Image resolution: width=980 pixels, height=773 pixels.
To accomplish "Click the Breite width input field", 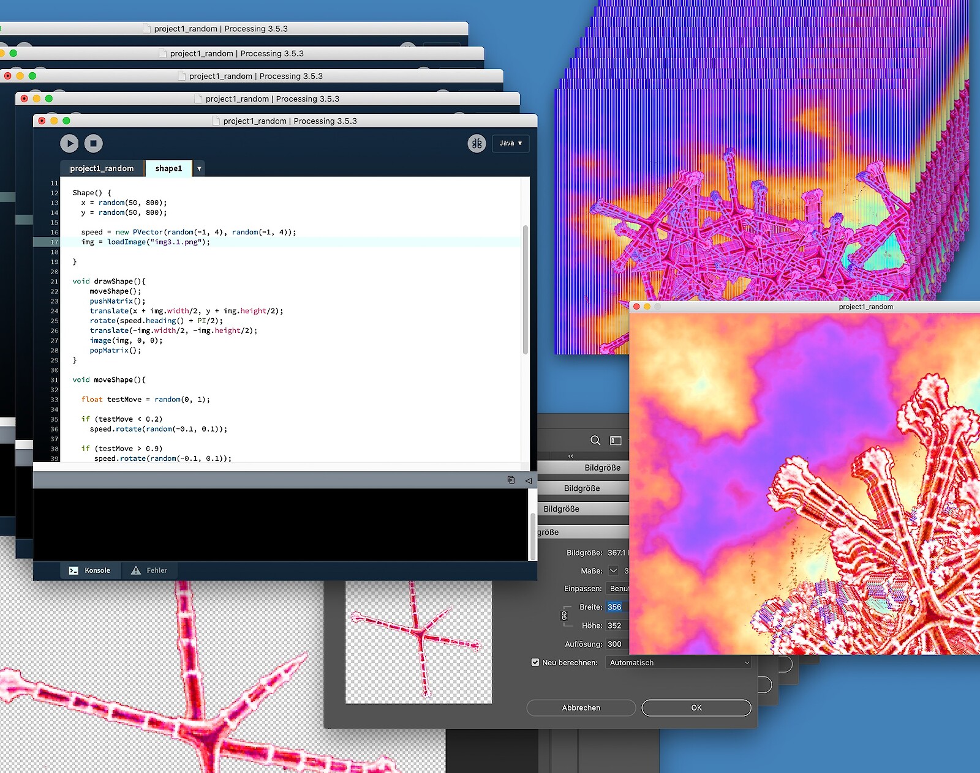I will point(615,607).
